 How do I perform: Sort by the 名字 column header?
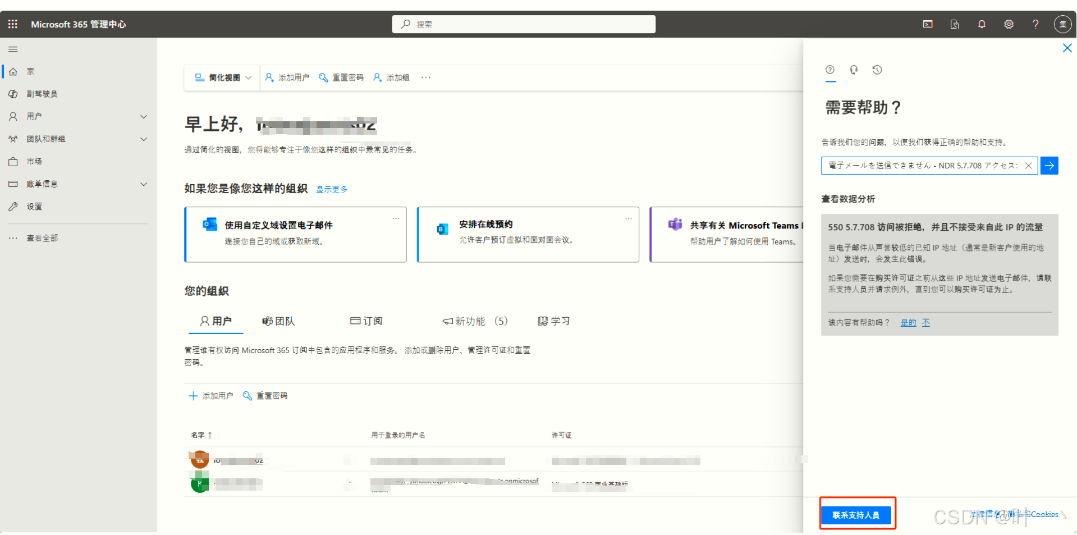[x=201, y=435]
